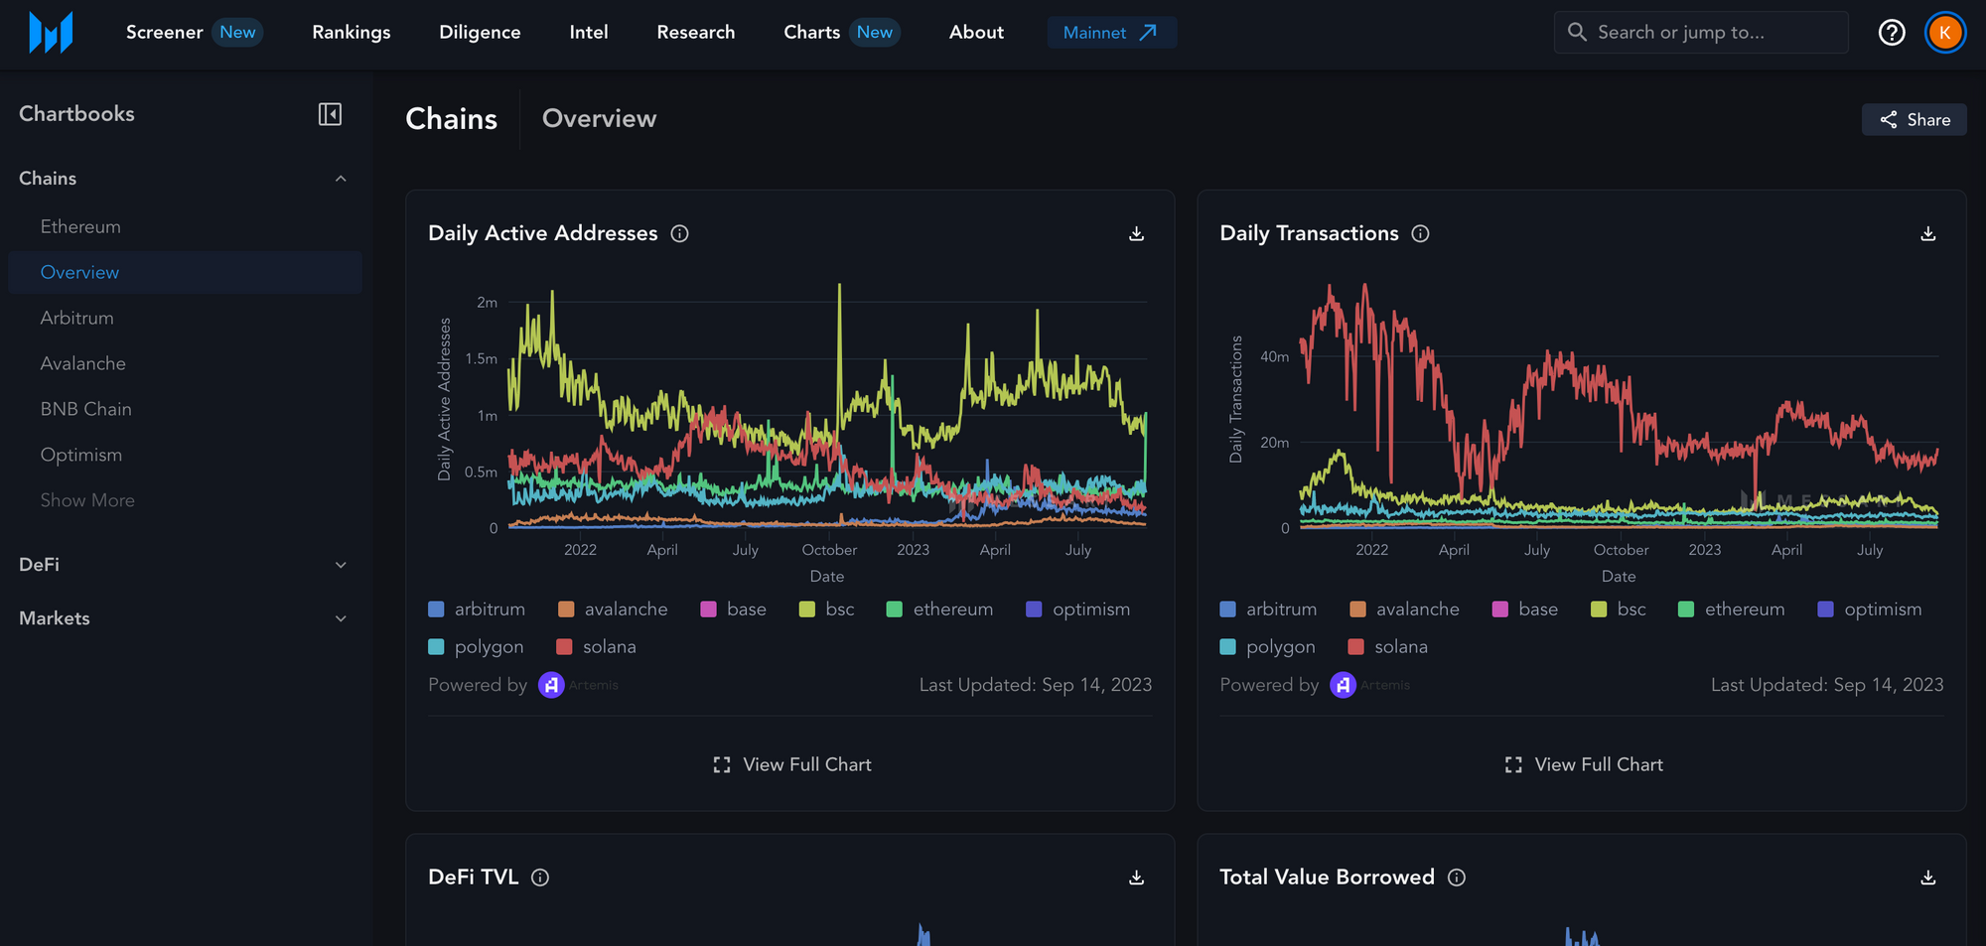Toggle arbitrum series in Daily Active Addresses
This screenshot has height=946, width=1986.
[477, 609]
